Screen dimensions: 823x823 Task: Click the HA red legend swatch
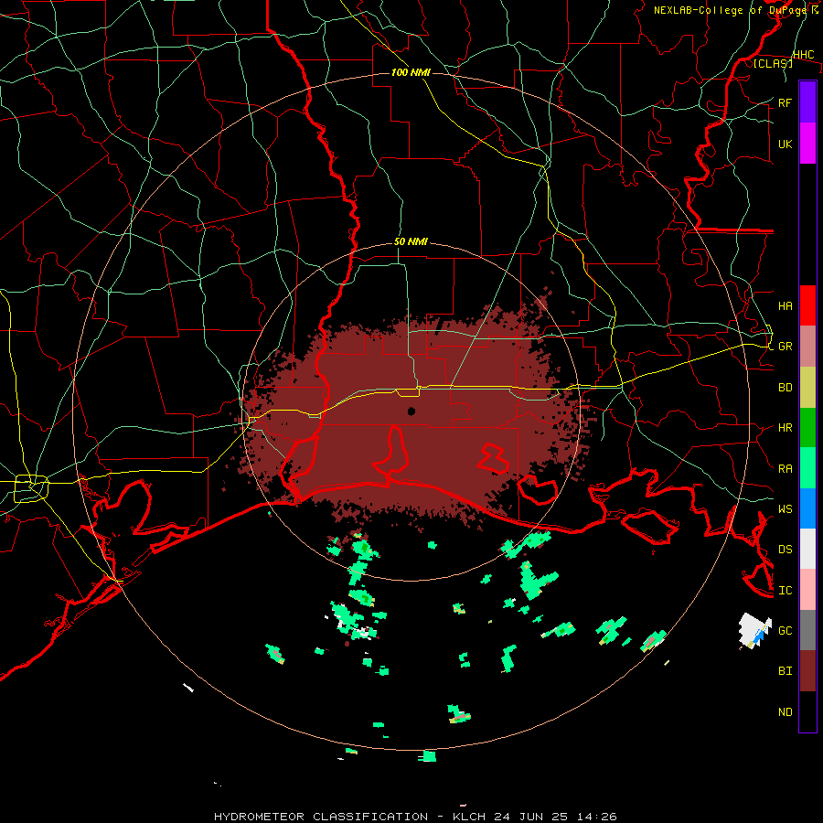[x=807, y=305]
